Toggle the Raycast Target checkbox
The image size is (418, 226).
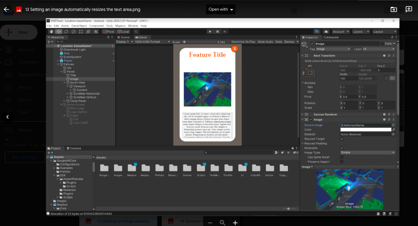pyautogui.click(x=342, y=139)
